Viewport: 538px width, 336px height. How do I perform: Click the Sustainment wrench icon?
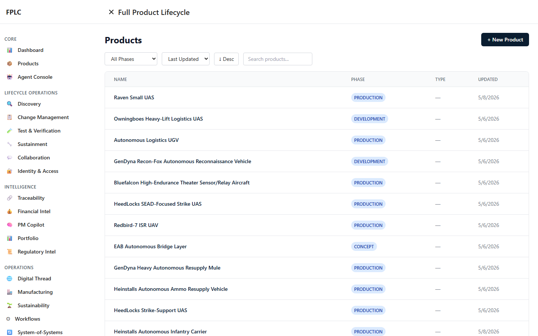10,144
